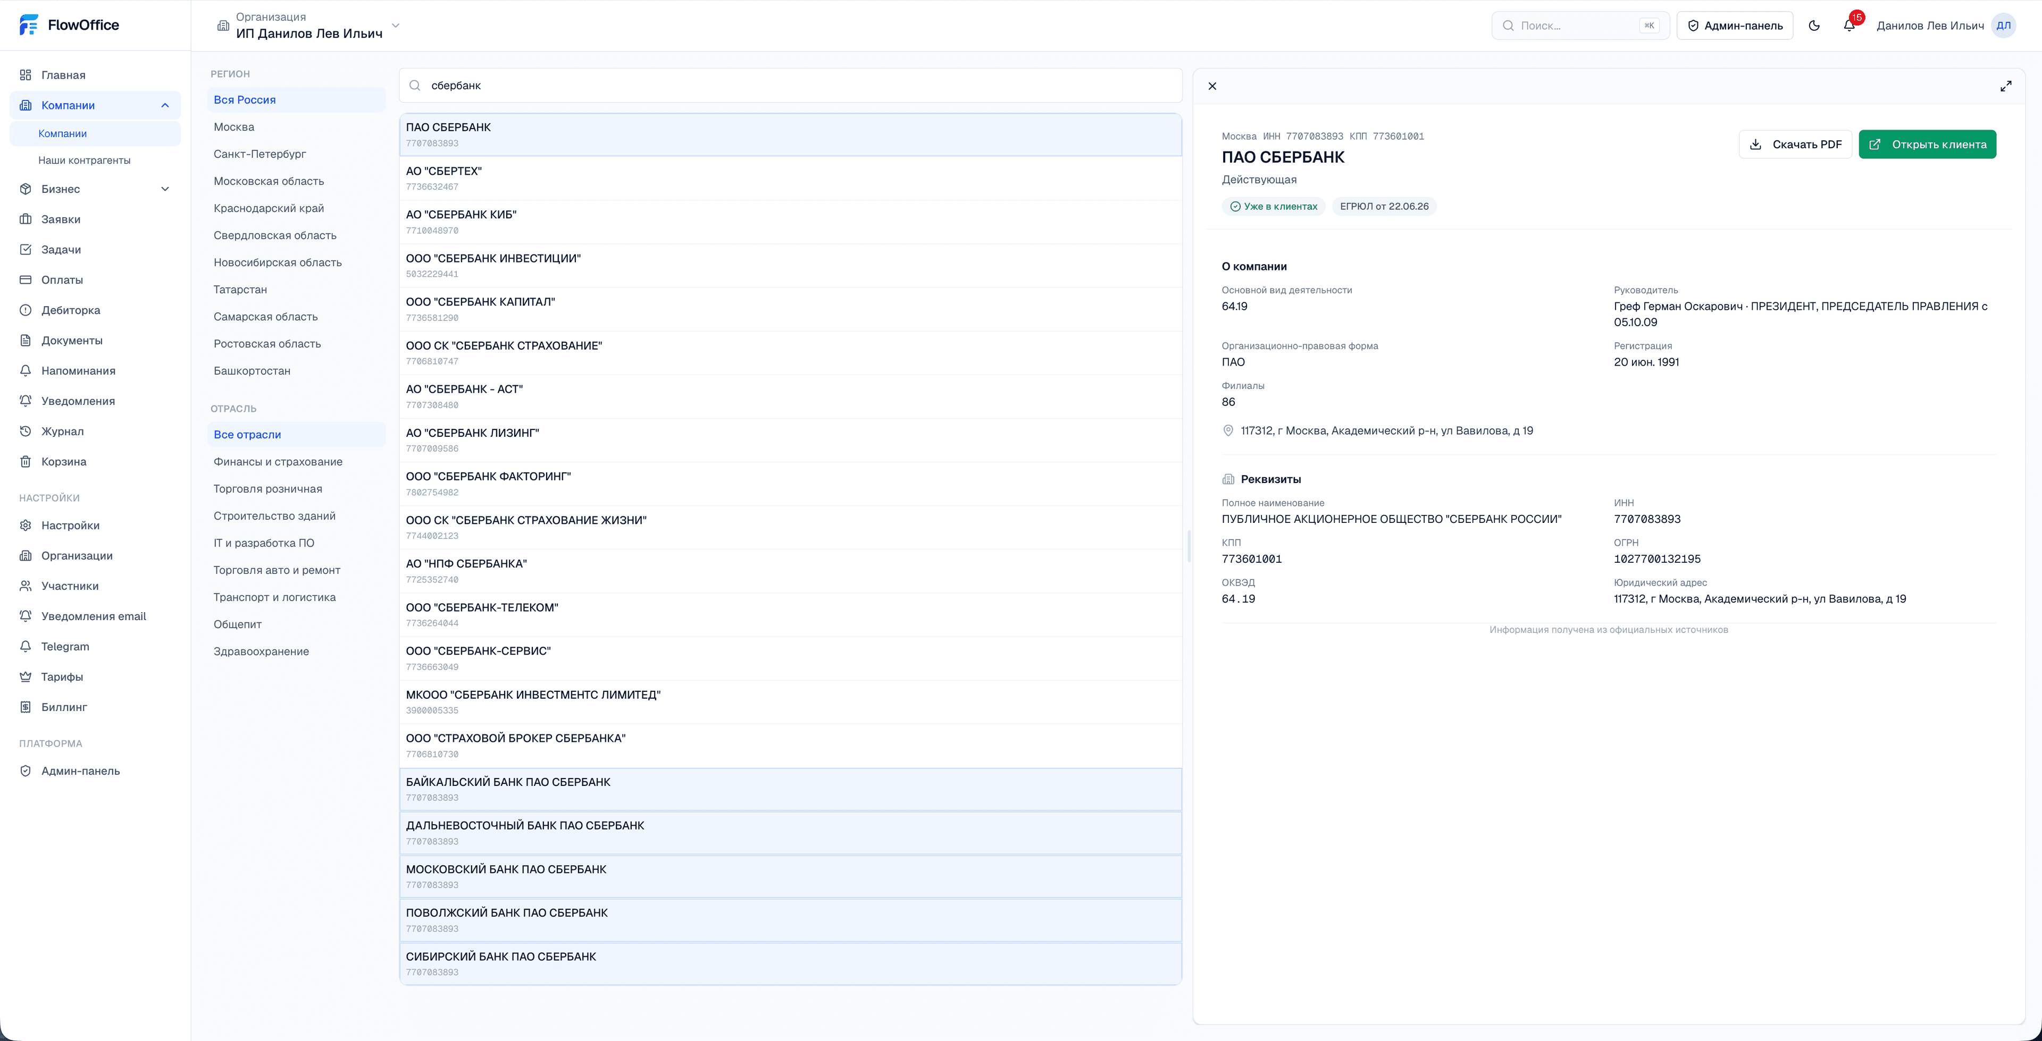This screenshot has width=2042, height=1041.
Task: Open Админ-панель in sidebar platform section
Action: (95, 771)
